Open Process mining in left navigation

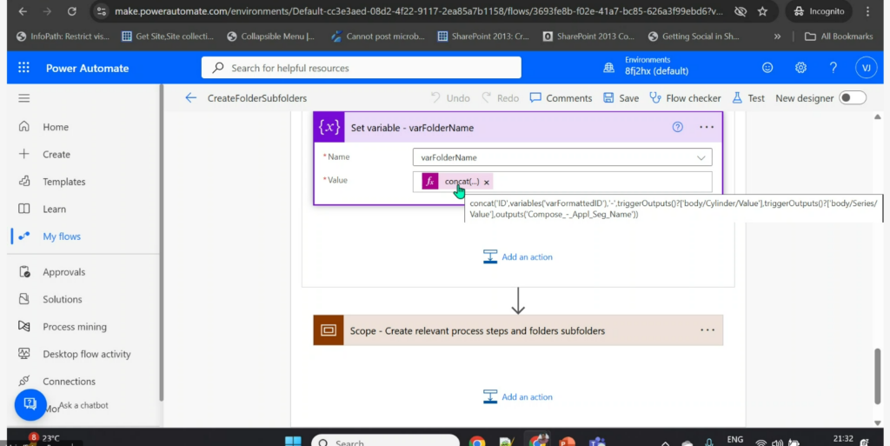75,326
